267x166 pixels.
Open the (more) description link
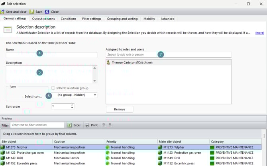click(260, 33)
